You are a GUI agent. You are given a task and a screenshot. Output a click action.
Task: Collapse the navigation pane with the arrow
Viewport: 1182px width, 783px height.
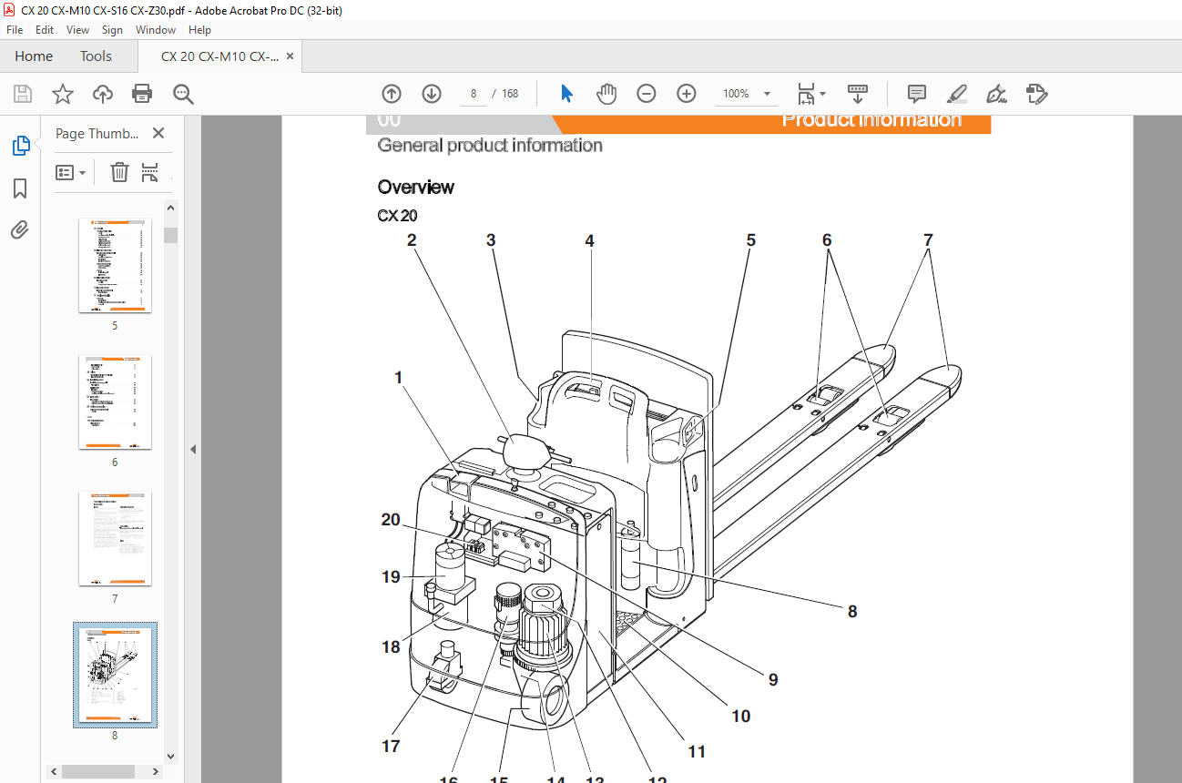point(193,449)
